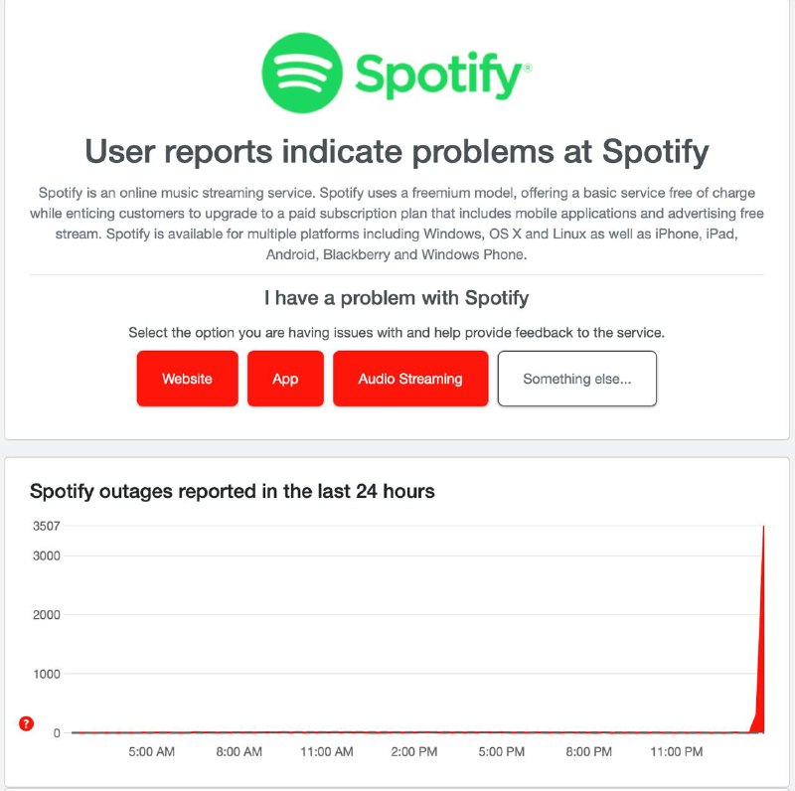
Task: Select the 5:00 PM axis label
Action: click(501, 752)
